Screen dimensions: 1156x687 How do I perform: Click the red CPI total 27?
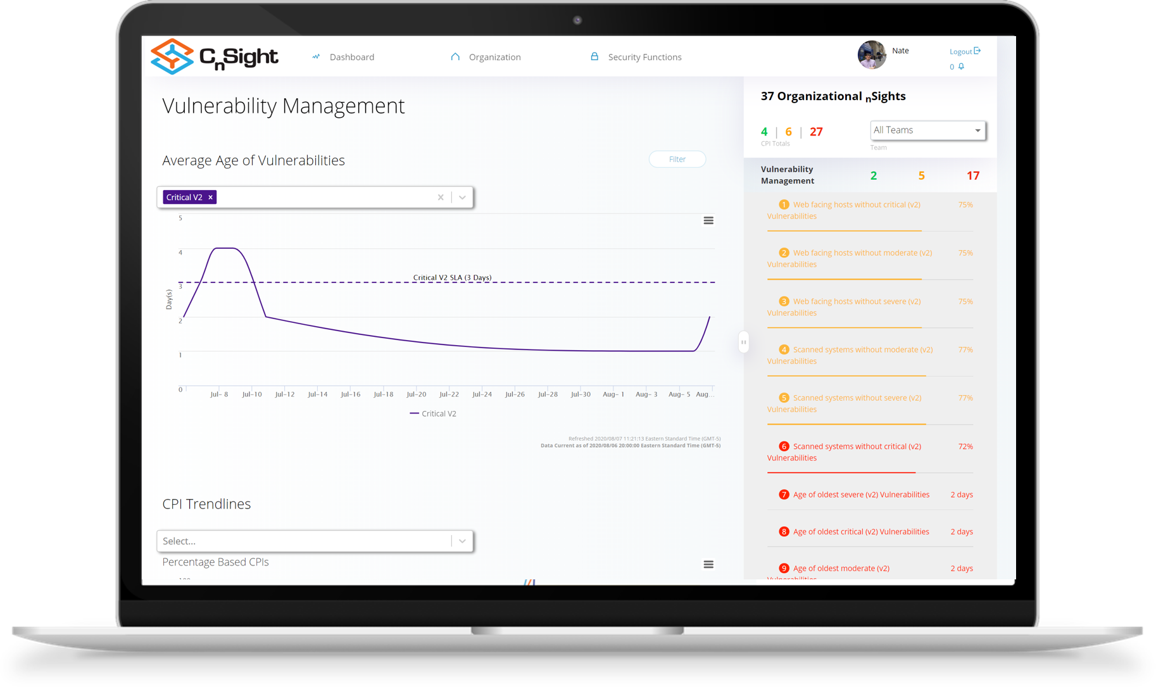click(x=816, y=132)
